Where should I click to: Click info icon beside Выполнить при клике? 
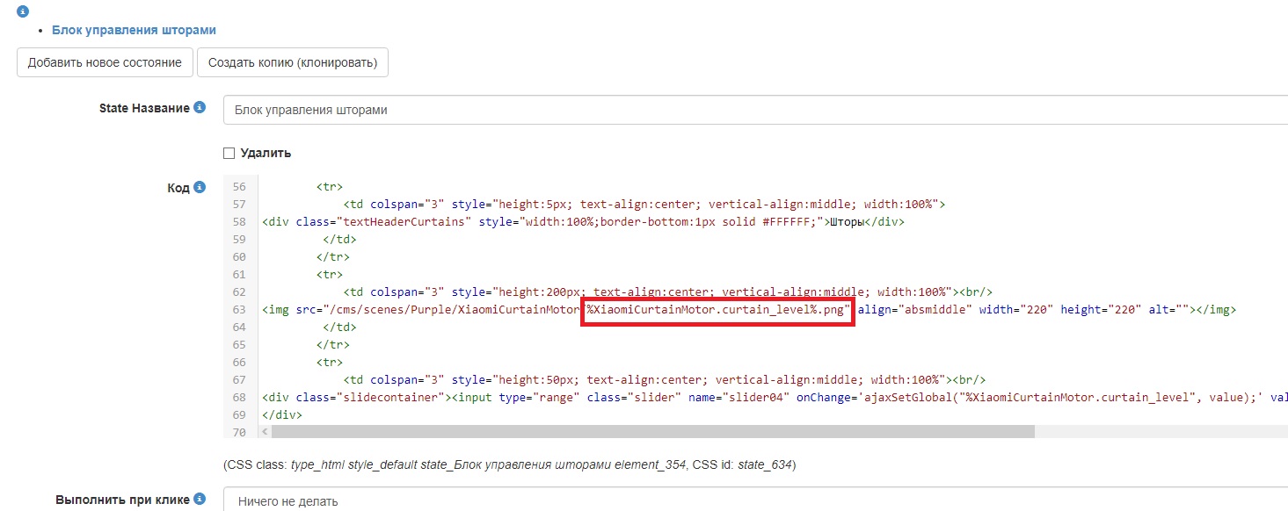(200, 500)
